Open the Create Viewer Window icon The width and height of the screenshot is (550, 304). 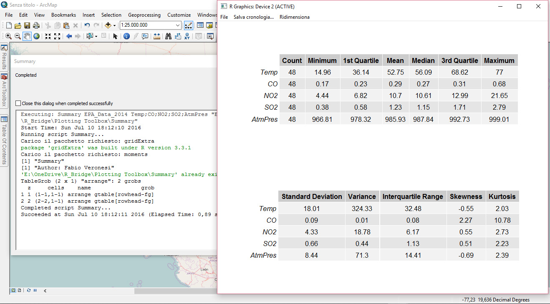210,36
